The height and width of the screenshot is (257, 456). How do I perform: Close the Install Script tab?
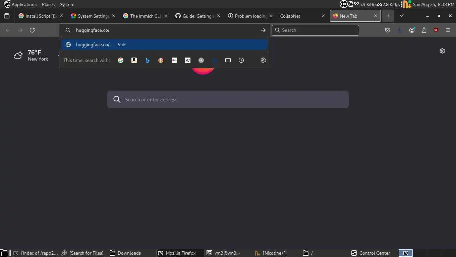61,16
